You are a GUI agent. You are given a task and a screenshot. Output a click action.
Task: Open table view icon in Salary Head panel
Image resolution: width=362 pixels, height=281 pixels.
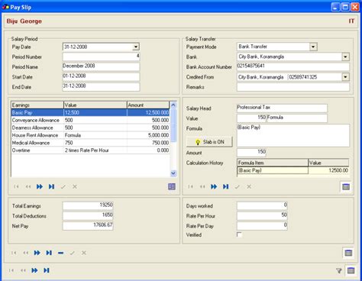(x=346, y=187)
